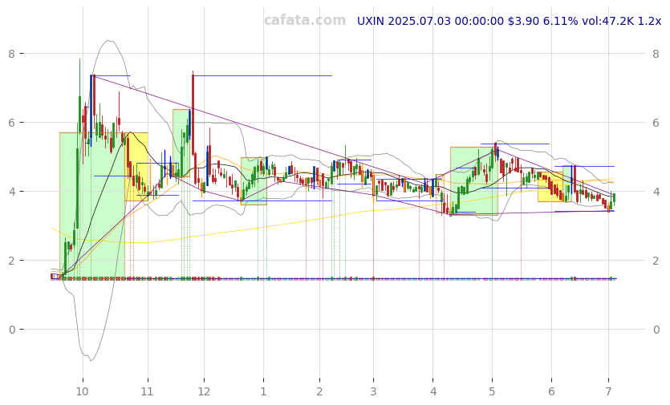This screenshot has height=405, width=670.
Task: Click the month 10 label on x-axis
Action: tap(83, 391)
